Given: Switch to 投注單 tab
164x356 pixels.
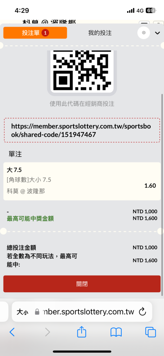Looking at the screenshot, I should coord(35,33).
